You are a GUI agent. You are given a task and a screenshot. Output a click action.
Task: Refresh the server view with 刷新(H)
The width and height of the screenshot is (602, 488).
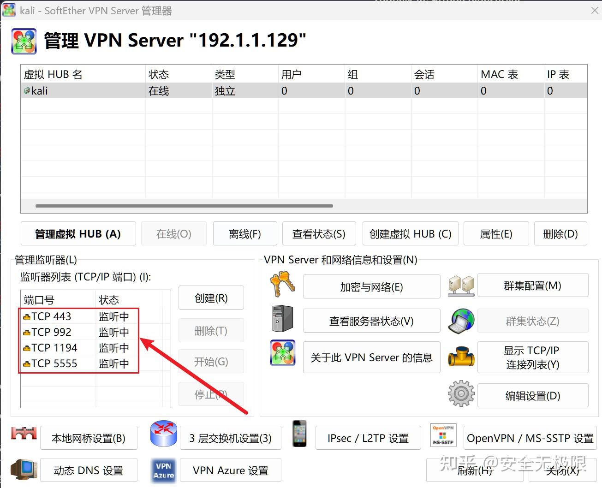coord(474,470)
